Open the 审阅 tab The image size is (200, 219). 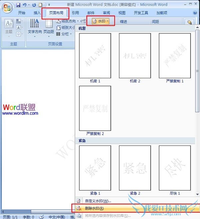click(x=106, y=13)
